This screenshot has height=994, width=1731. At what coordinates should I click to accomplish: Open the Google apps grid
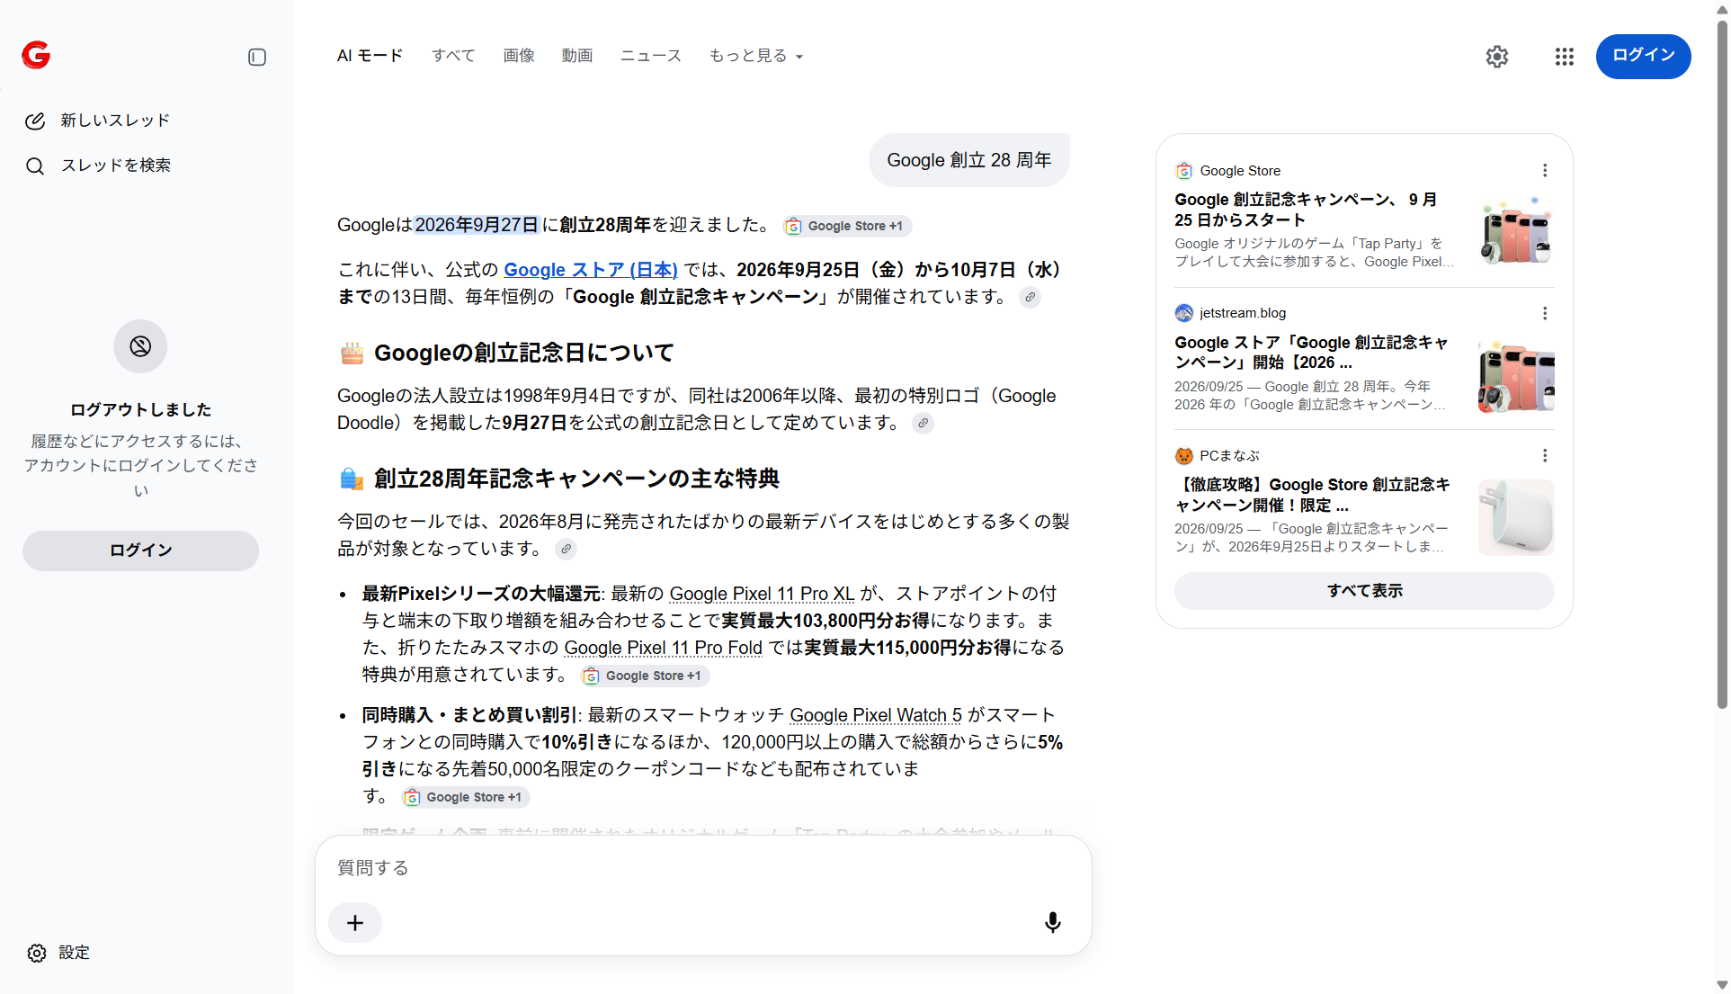1565,57
